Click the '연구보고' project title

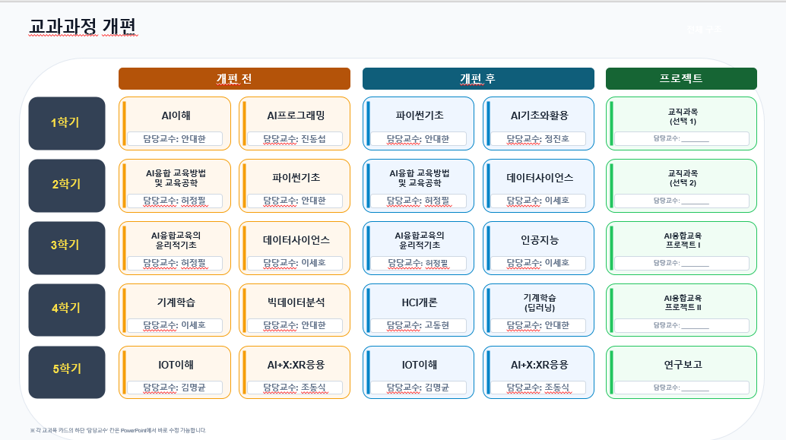(x=683, y=364)
